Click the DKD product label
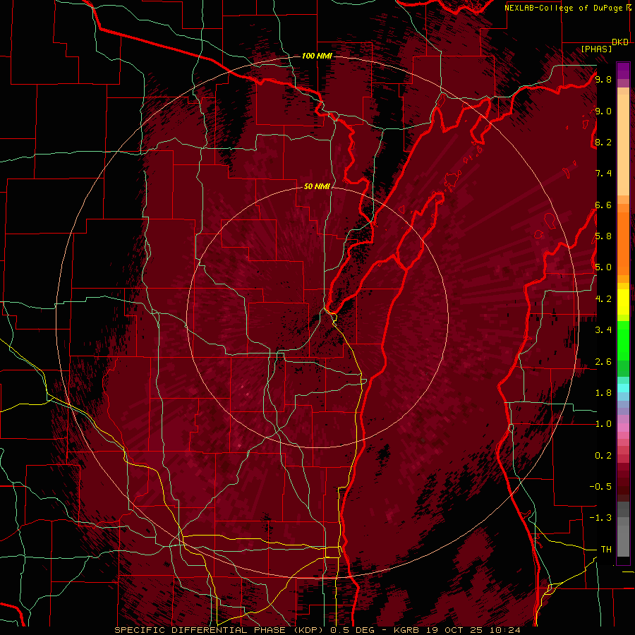 [620, 42]
